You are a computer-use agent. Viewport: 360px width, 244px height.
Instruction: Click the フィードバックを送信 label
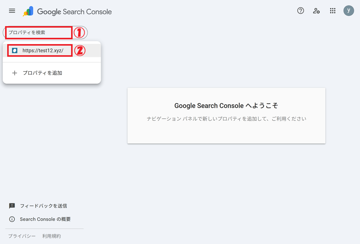click(43, 206)
